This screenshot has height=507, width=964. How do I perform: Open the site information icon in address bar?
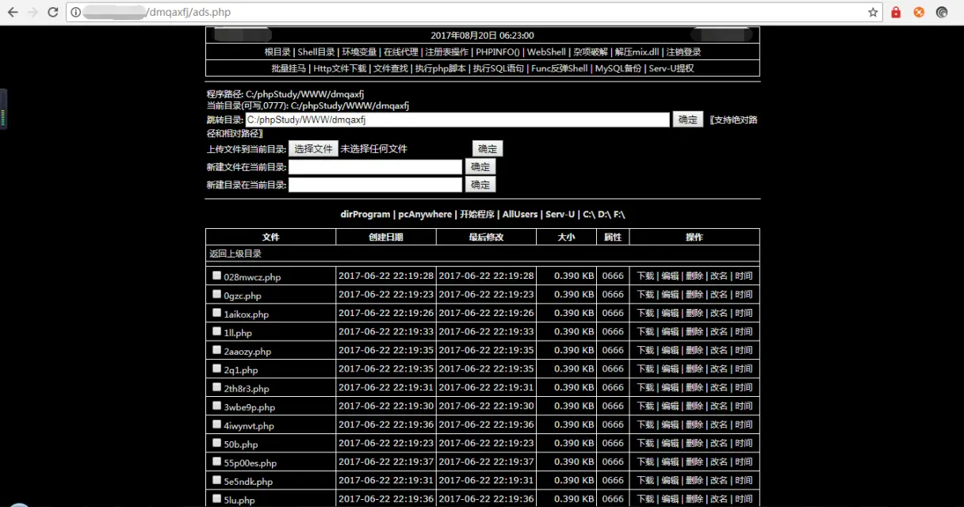[75, 13]
